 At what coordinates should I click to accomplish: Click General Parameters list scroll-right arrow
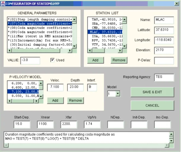click(x=70, y=51)
